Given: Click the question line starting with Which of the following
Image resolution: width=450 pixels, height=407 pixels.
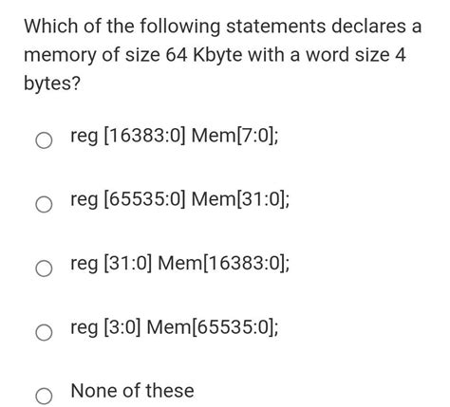Looking at the screenshot, I should (223, 27).
